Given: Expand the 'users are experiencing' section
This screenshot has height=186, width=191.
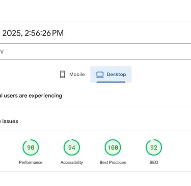Looking at the screenshot, I should tap(95, 96).
